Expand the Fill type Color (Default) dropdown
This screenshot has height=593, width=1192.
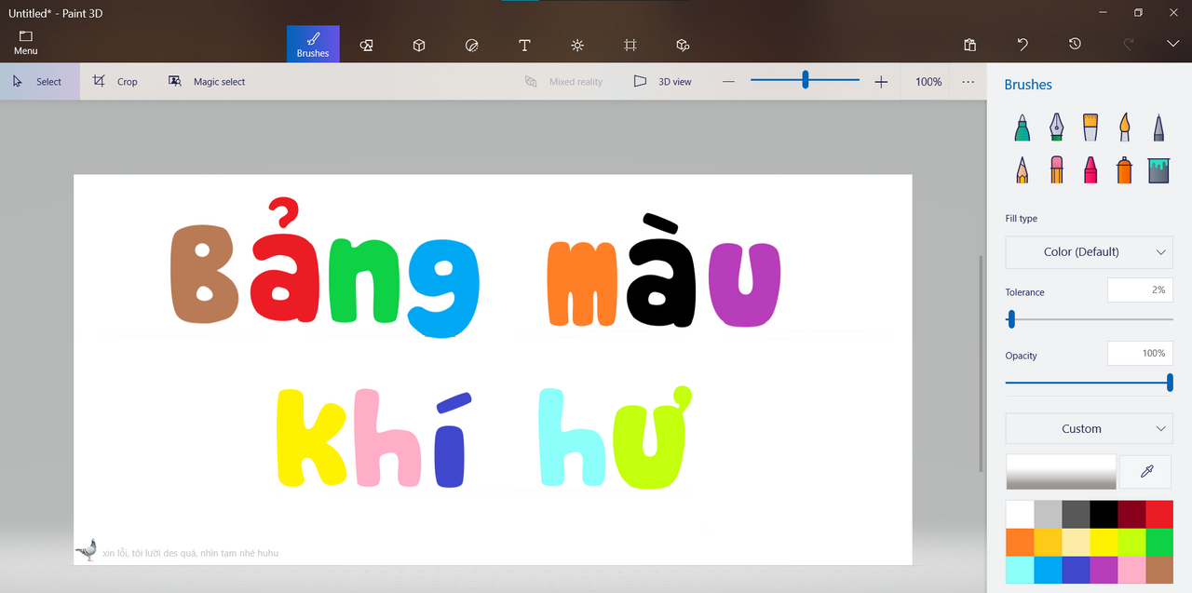[x=1089, y=251]
